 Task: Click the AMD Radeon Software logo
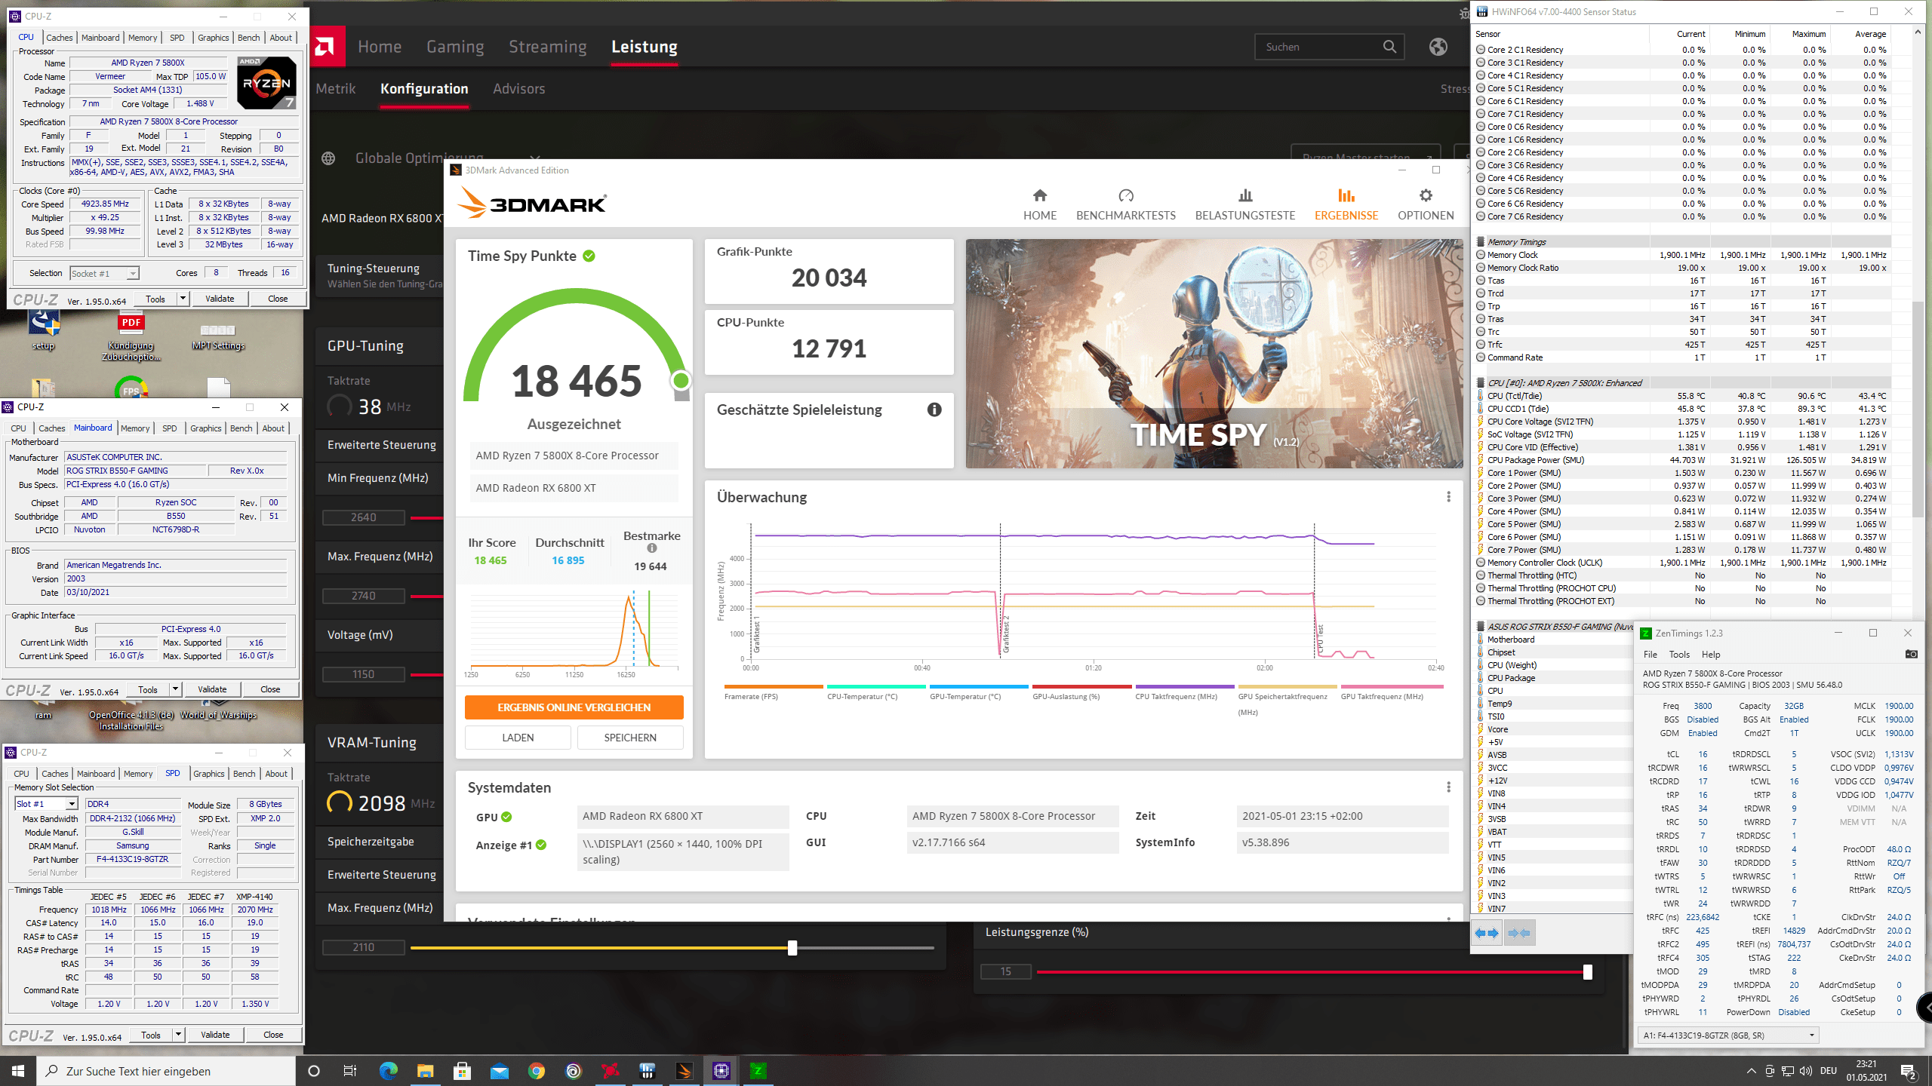[x=325, y=47]
